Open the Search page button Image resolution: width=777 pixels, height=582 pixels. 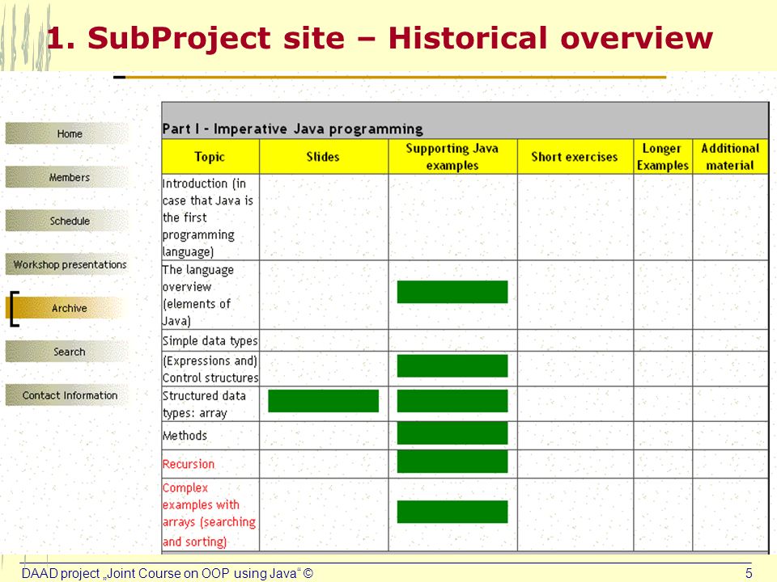click(67, 352)
